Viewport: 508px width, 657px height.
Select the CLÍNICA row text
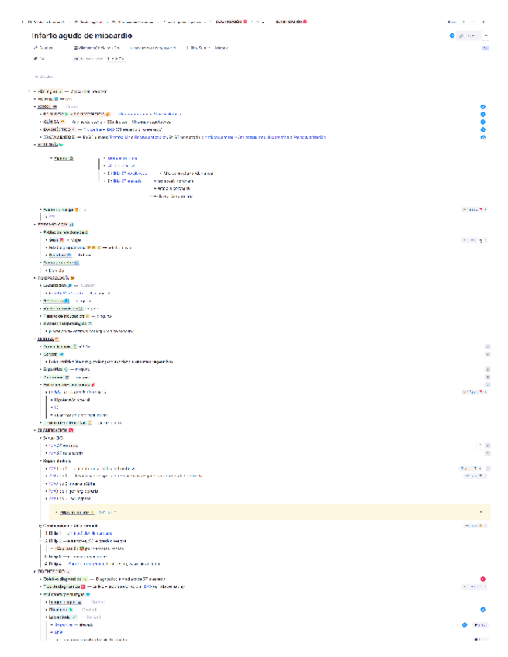tap(107, 122)
